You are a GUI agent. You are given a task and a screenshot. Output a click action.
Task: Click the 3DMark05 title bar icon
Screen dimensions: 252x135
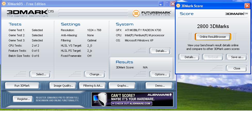(x=4, y=4)
